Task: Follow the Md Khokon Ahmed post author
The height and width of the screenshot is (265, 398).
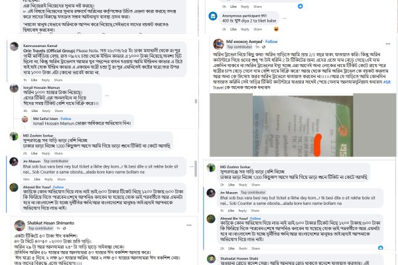Action: [271, 42]
